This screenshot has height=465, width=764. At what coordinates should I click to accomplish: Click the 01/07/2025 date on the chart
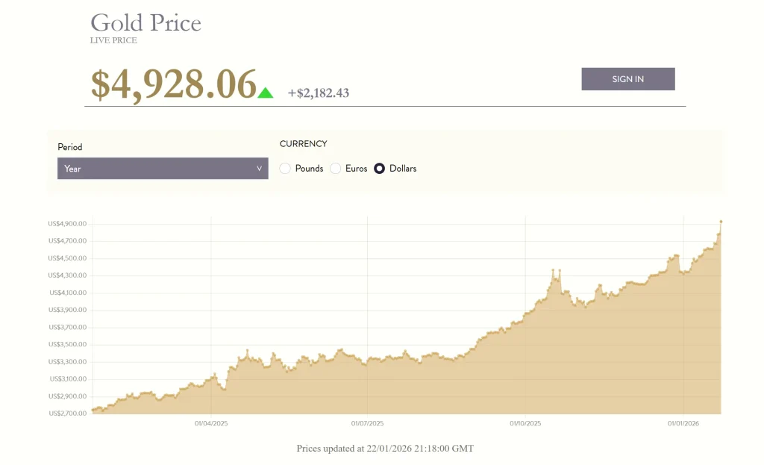(367, 422)
